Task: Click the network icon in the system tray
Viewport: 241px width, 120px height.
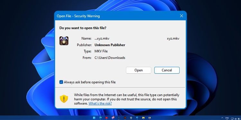Action: pyautogui.click(x=232, y=119)
